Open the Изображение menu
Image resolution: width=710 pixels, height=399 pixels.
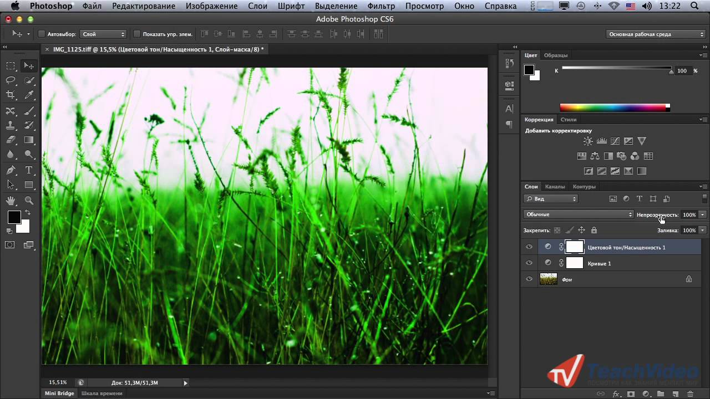pos(212,6)
